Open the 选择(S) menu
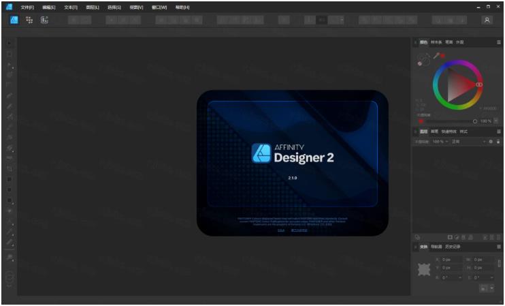Screen dimensions: 505x306 114,7
